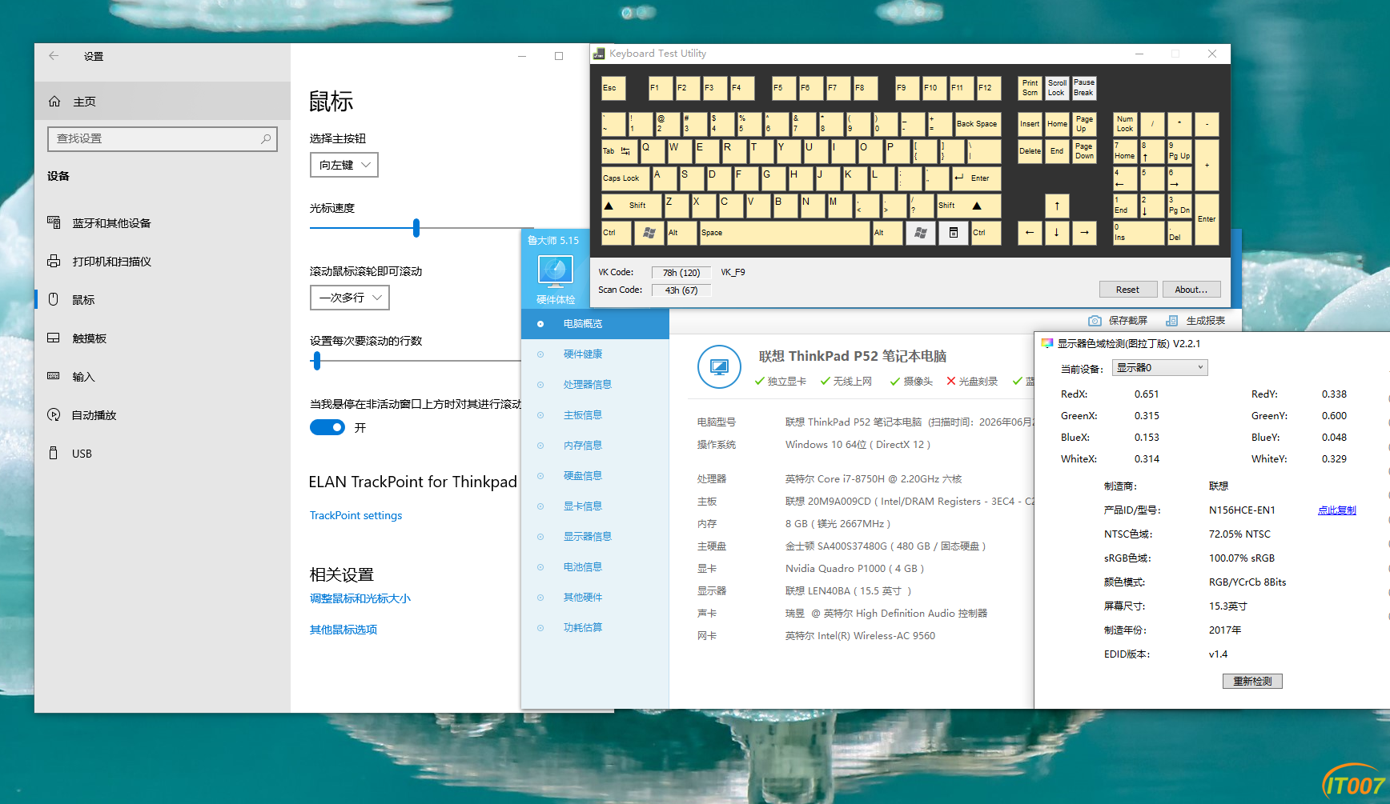Click the right Windows key on keyboard tester

point(920,233)
